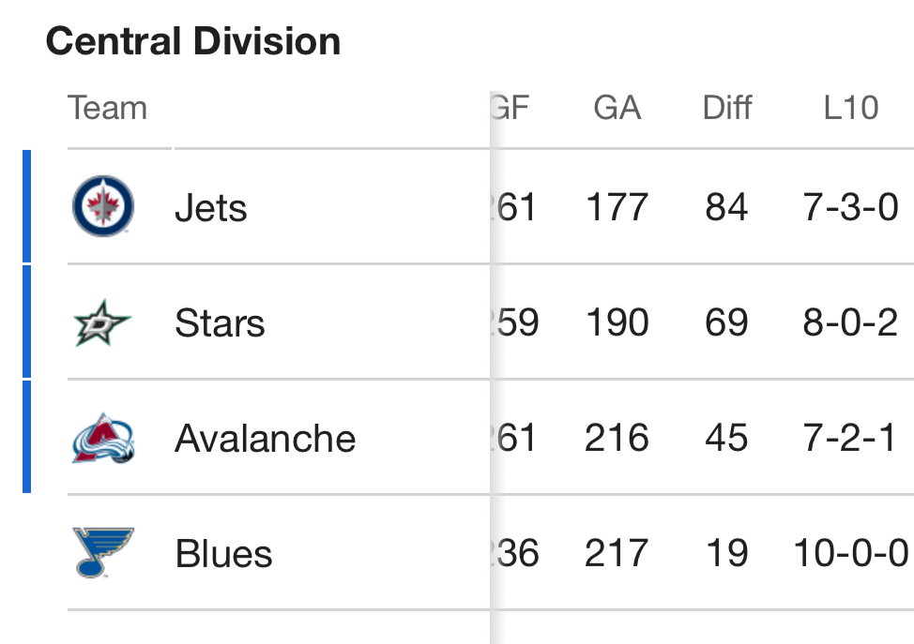Screen dimensions: 914x644
Task: Click the Colorado Avalanche team logo
Action: point(103,439)
